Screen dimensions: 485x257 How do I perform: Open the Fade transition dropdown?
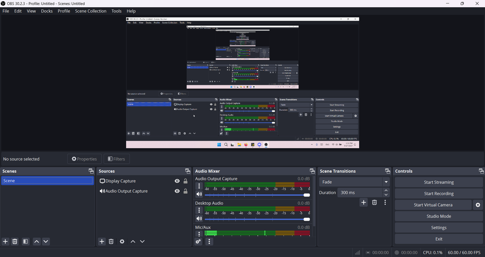point(354,182)
